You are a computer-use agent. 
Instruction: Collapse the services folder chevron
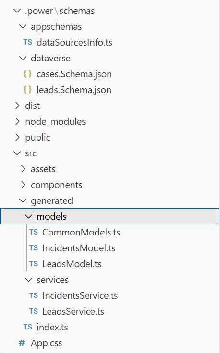[x=29, y=280]
